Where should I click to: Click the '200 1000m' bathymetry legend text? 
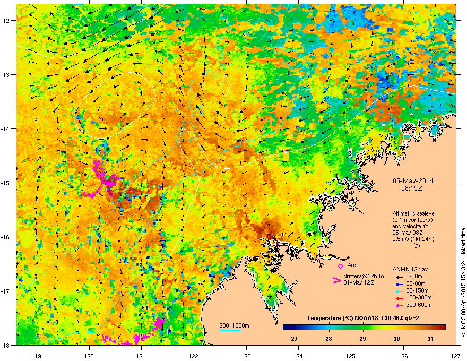234,325
